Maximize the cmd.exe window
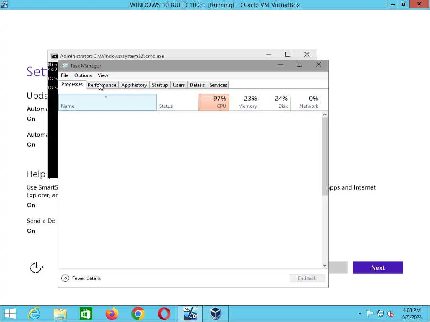 (x=287, y=55)
